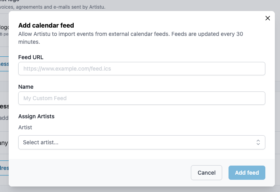280x192 pixels.
Task: Click the dimmed backdrop above the dialog
Action: tap(158, 6)
